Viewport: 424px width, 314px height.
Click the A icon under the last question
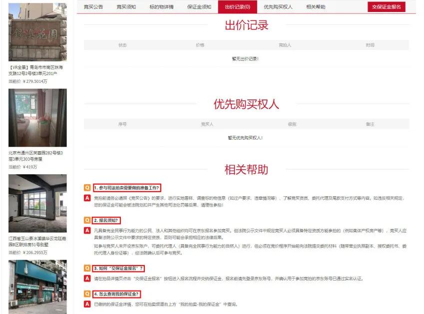click(87, 303)
